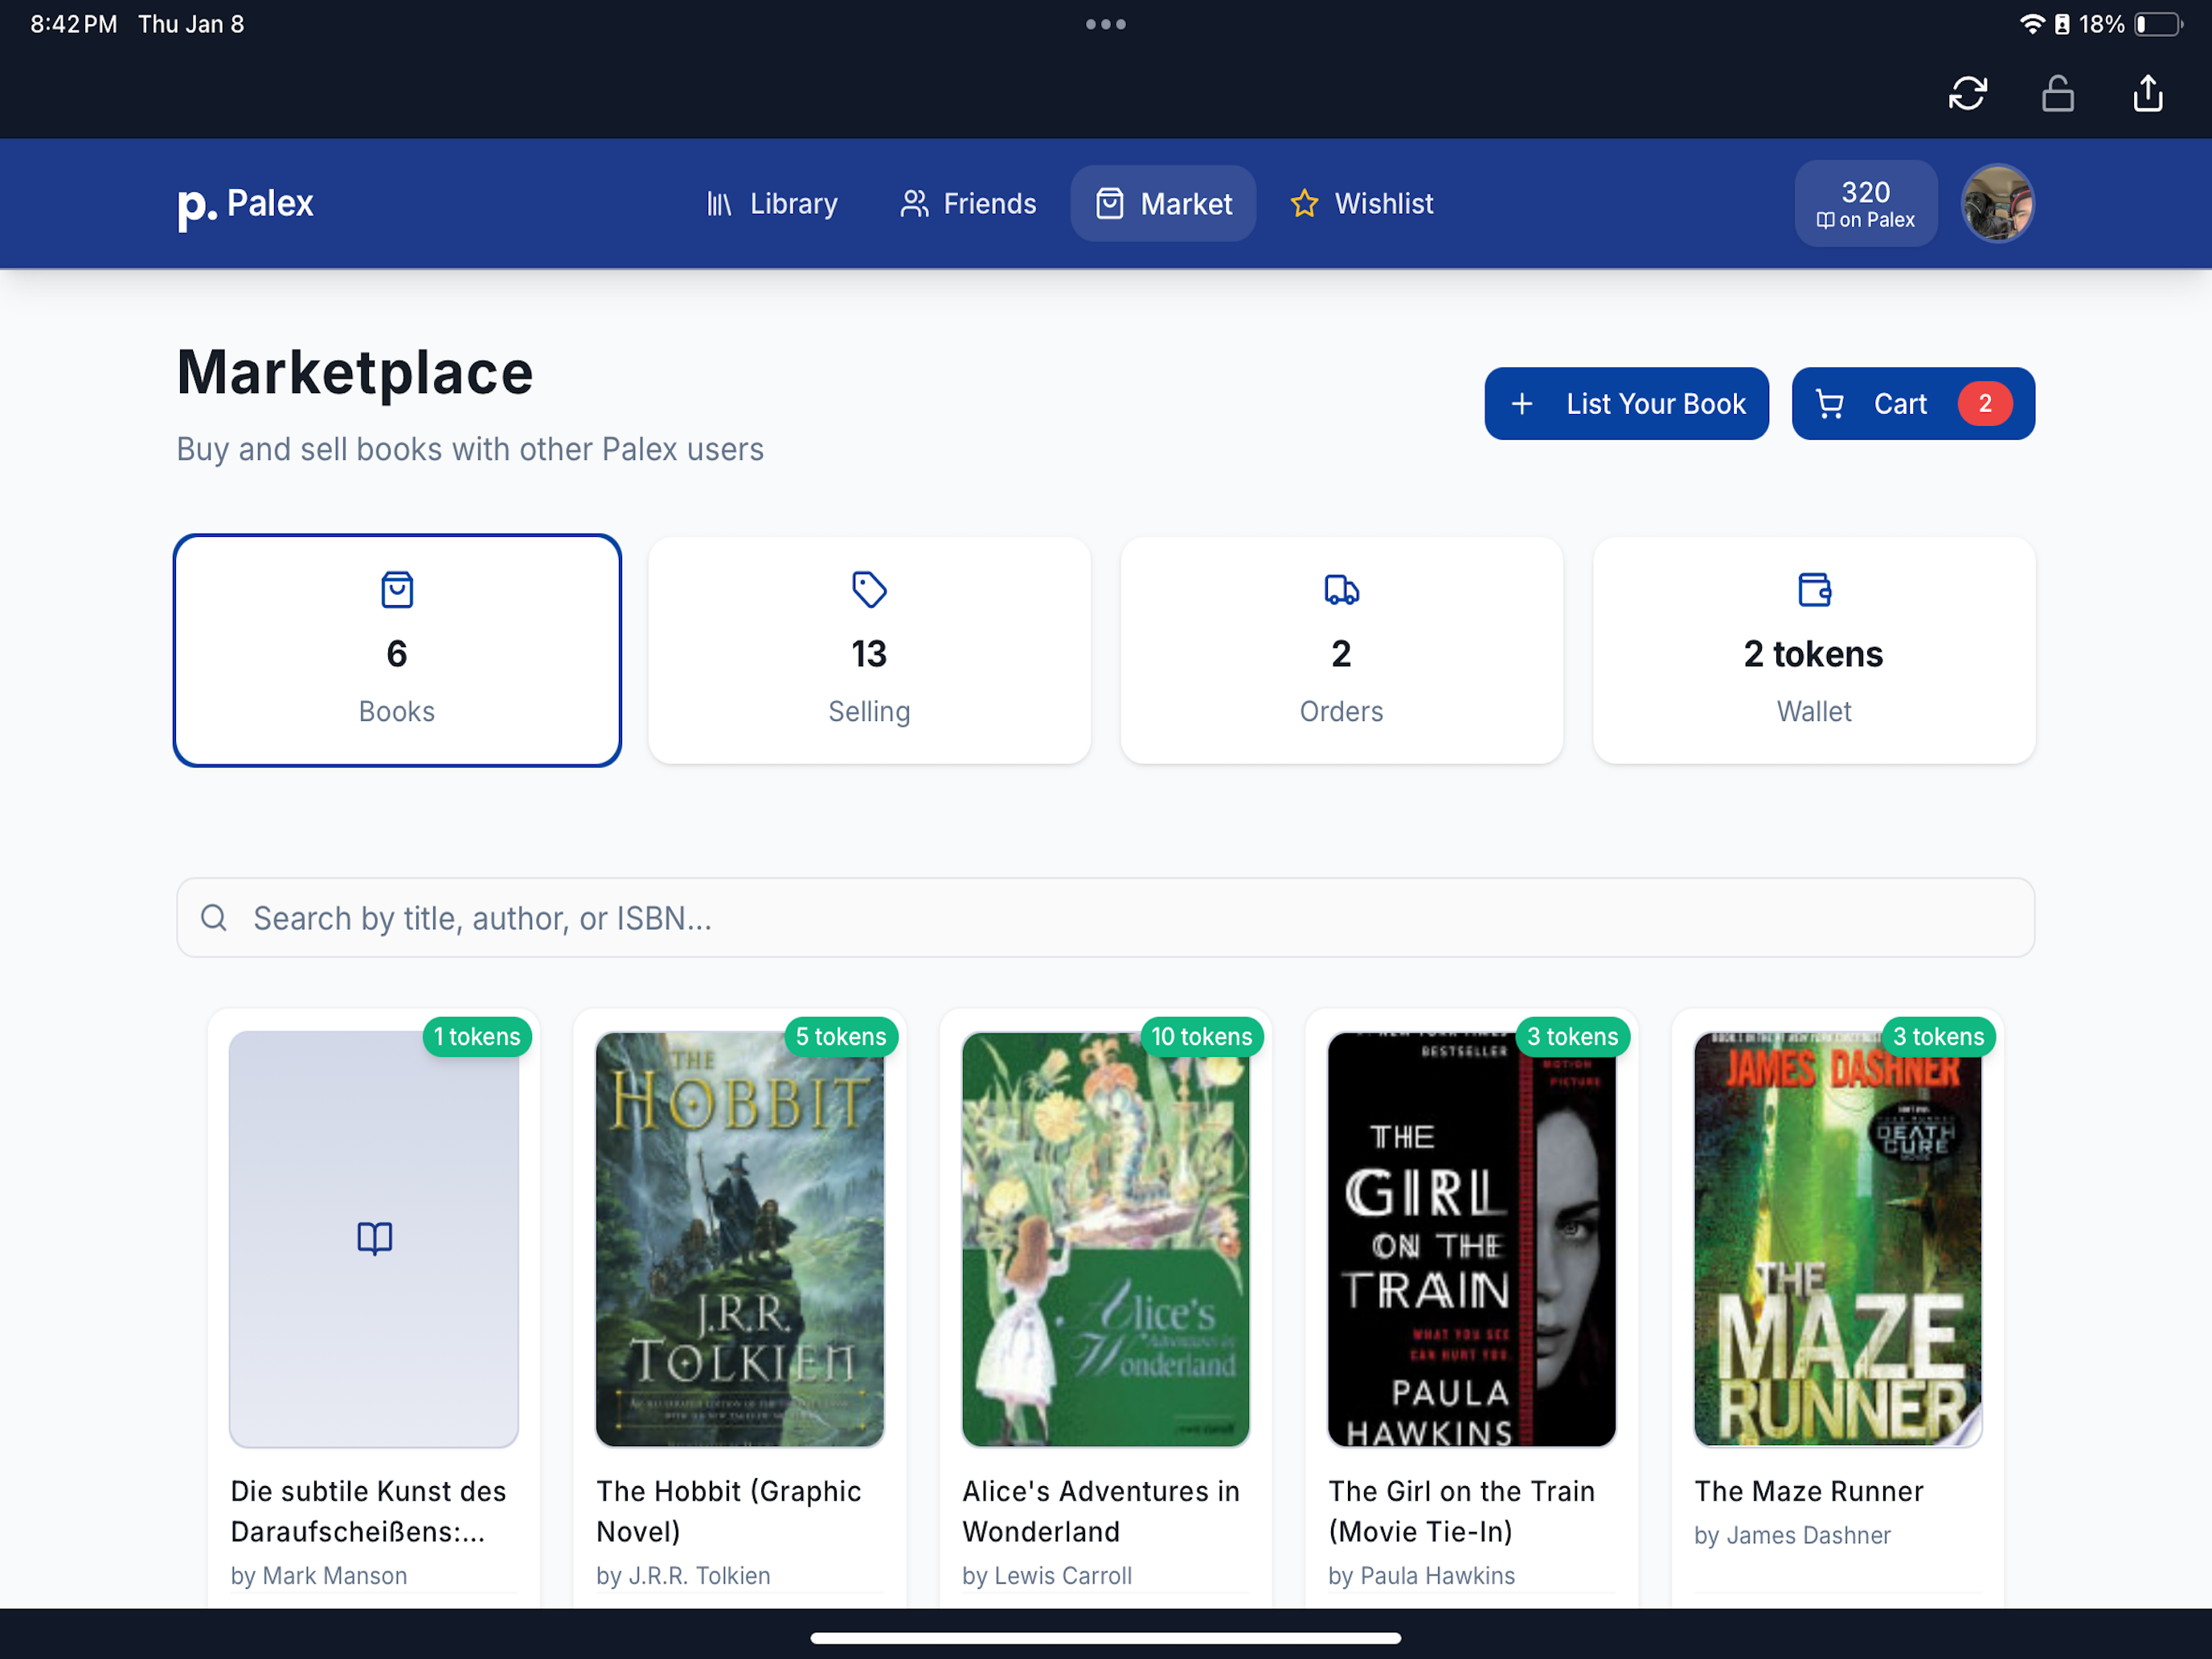Viewport: 2212px width, 1659px height.
Task: Tap the red cart count badge
Action: 1985,404
